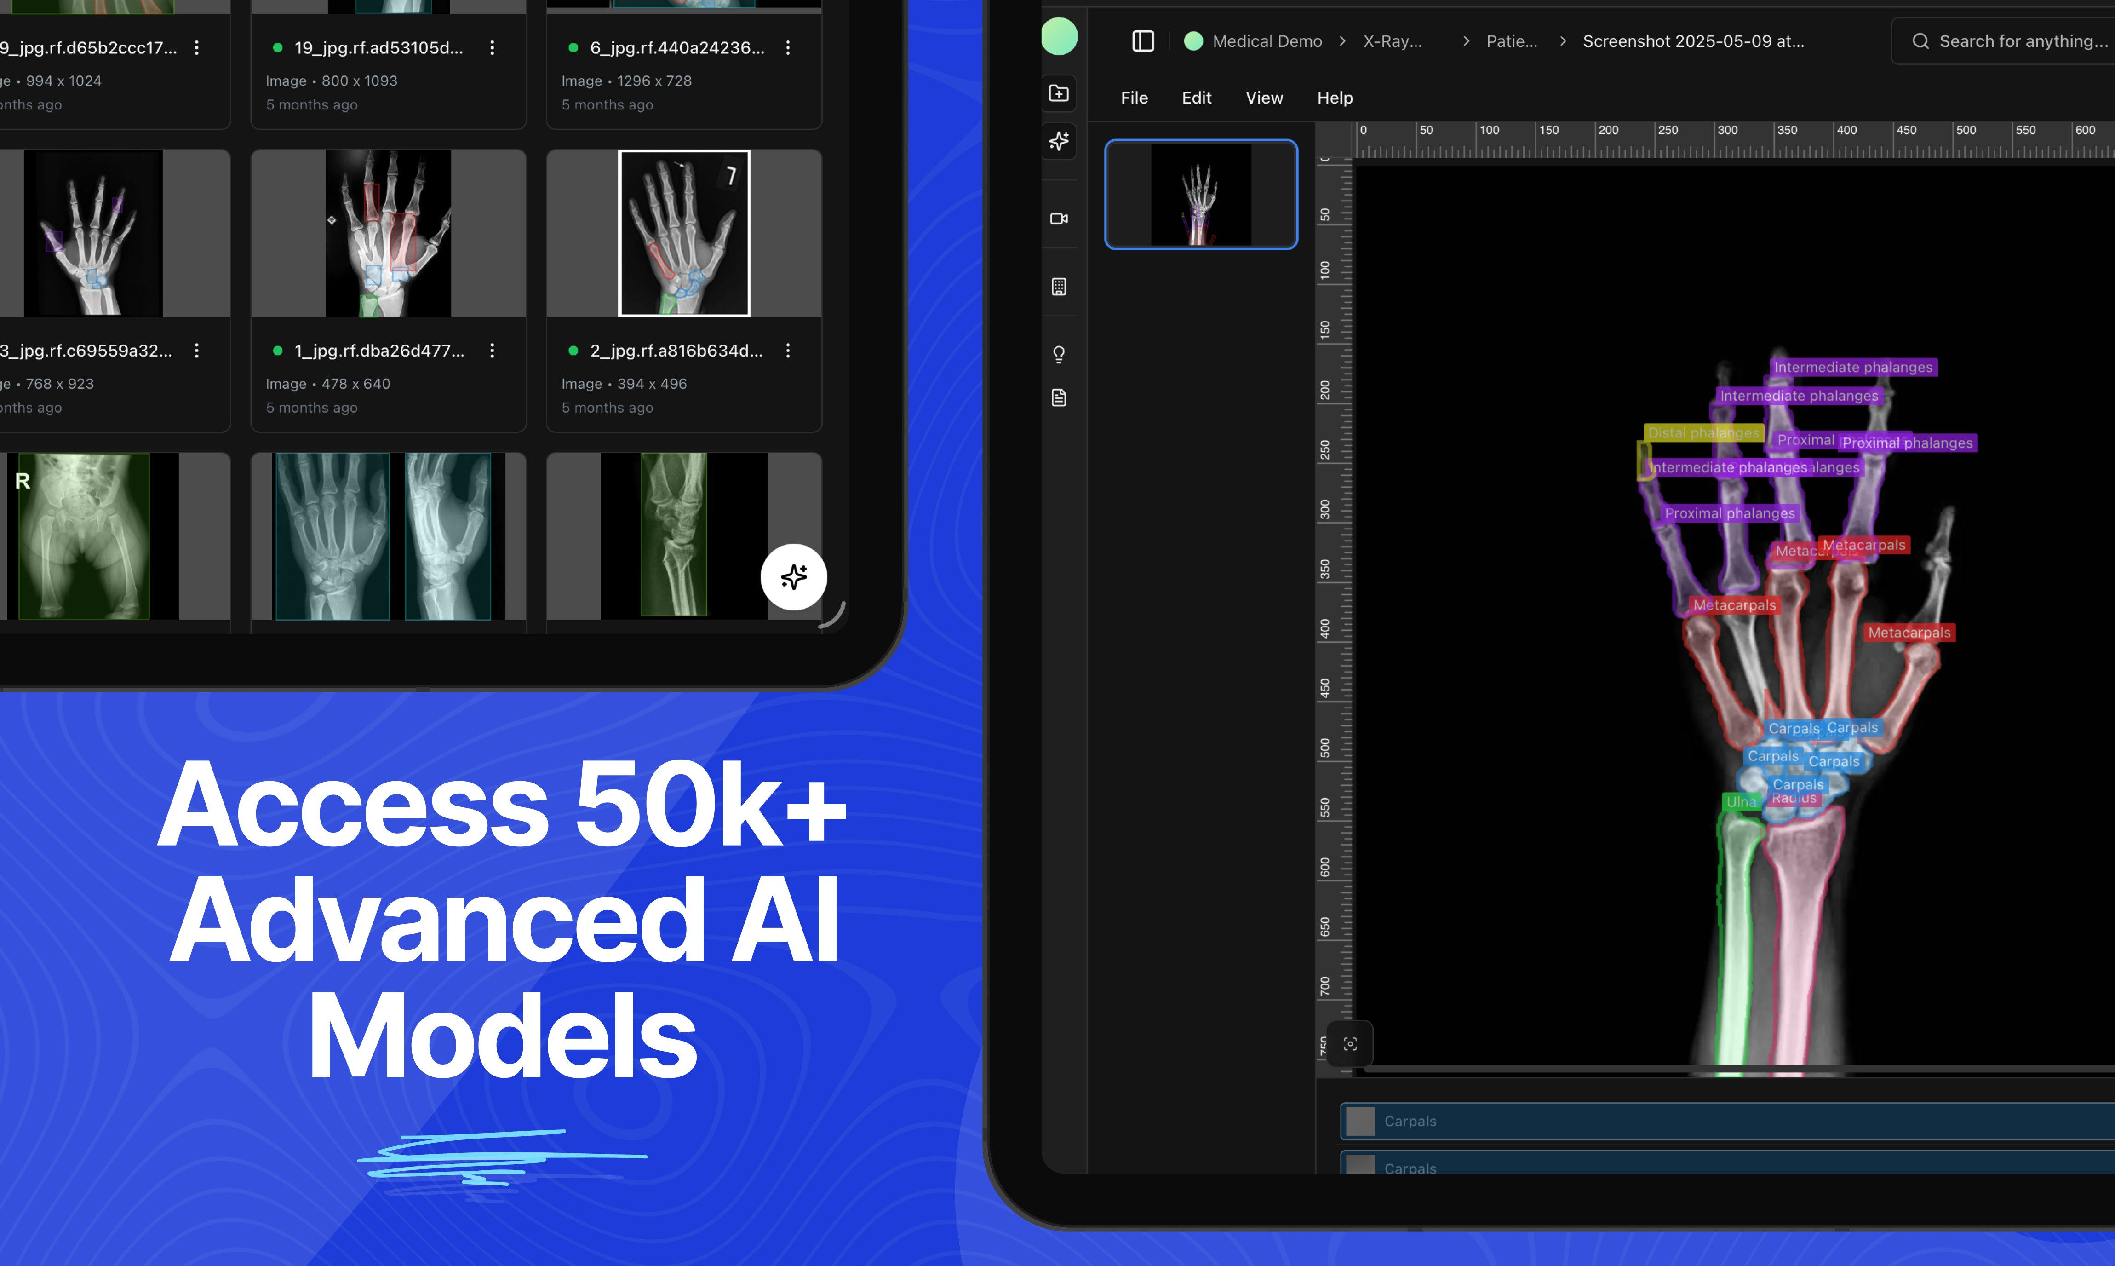Click the lightbulb icon in sidebar
Image resolution: width=2115 pixels, height=1266 pixels.
point(1059,354)
